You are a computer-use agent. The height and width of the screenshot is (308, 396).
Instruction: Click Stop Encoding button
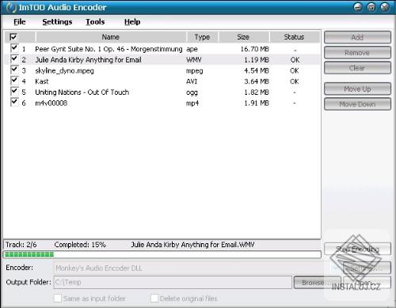click(357, 249)
